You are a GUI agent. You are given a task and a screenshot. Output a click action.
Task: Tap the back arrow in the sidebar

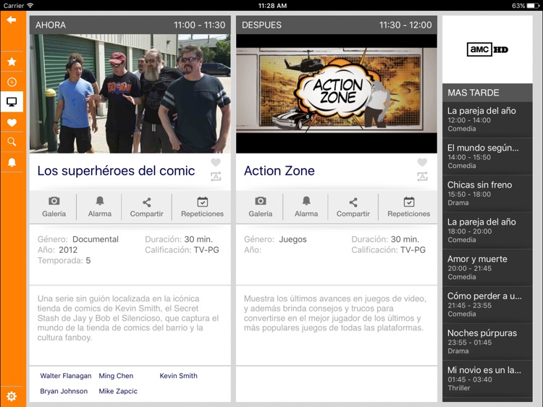[x=12, y=20]
